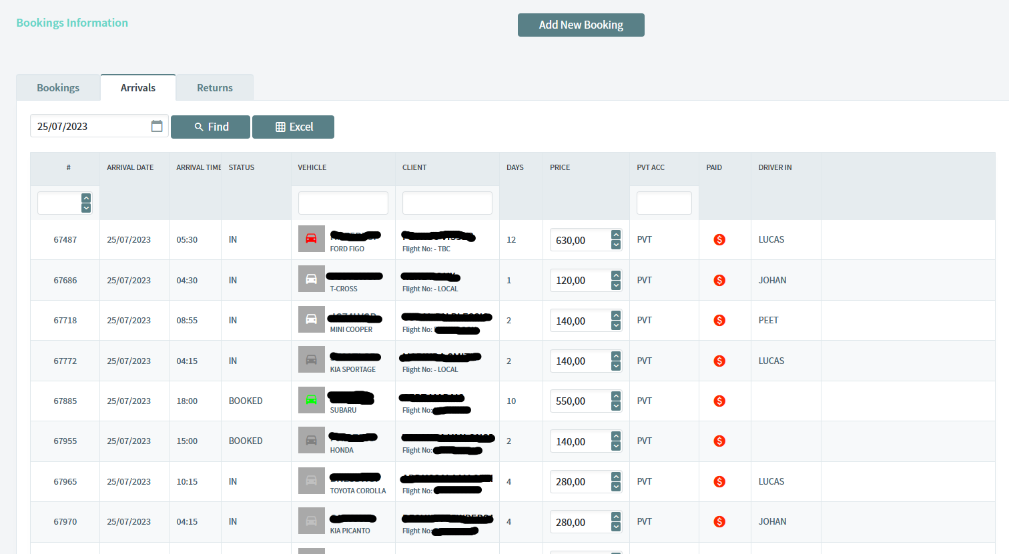Export the list with the Excel button
Image resolution: width=1009 pixels, height=554 pixels.
click(x=293, y=127)
